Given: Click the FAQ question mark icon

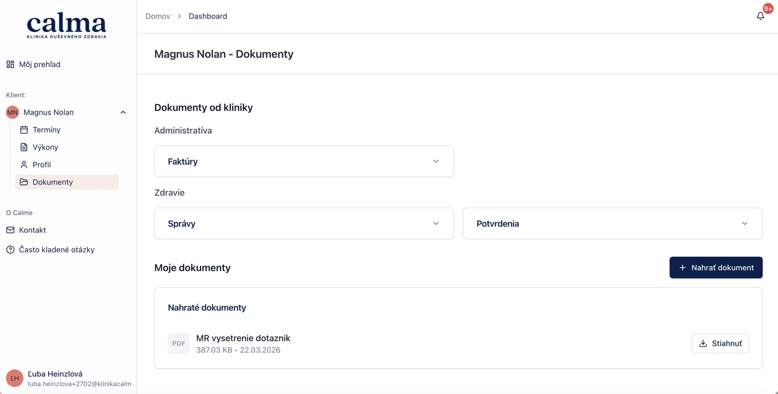Looking at the screenshot, I should tap(10, 250).
